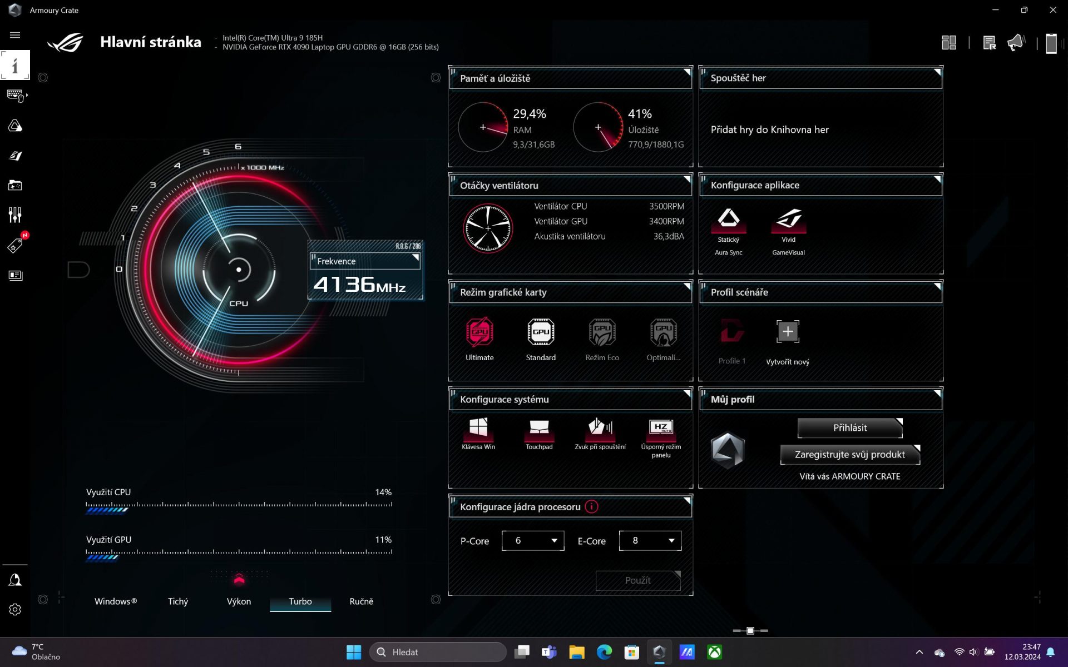Open Windows Start menu

[x=354, y=652]
